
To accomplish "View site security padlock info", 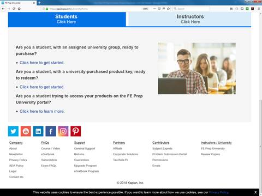I will coord(47,9).
